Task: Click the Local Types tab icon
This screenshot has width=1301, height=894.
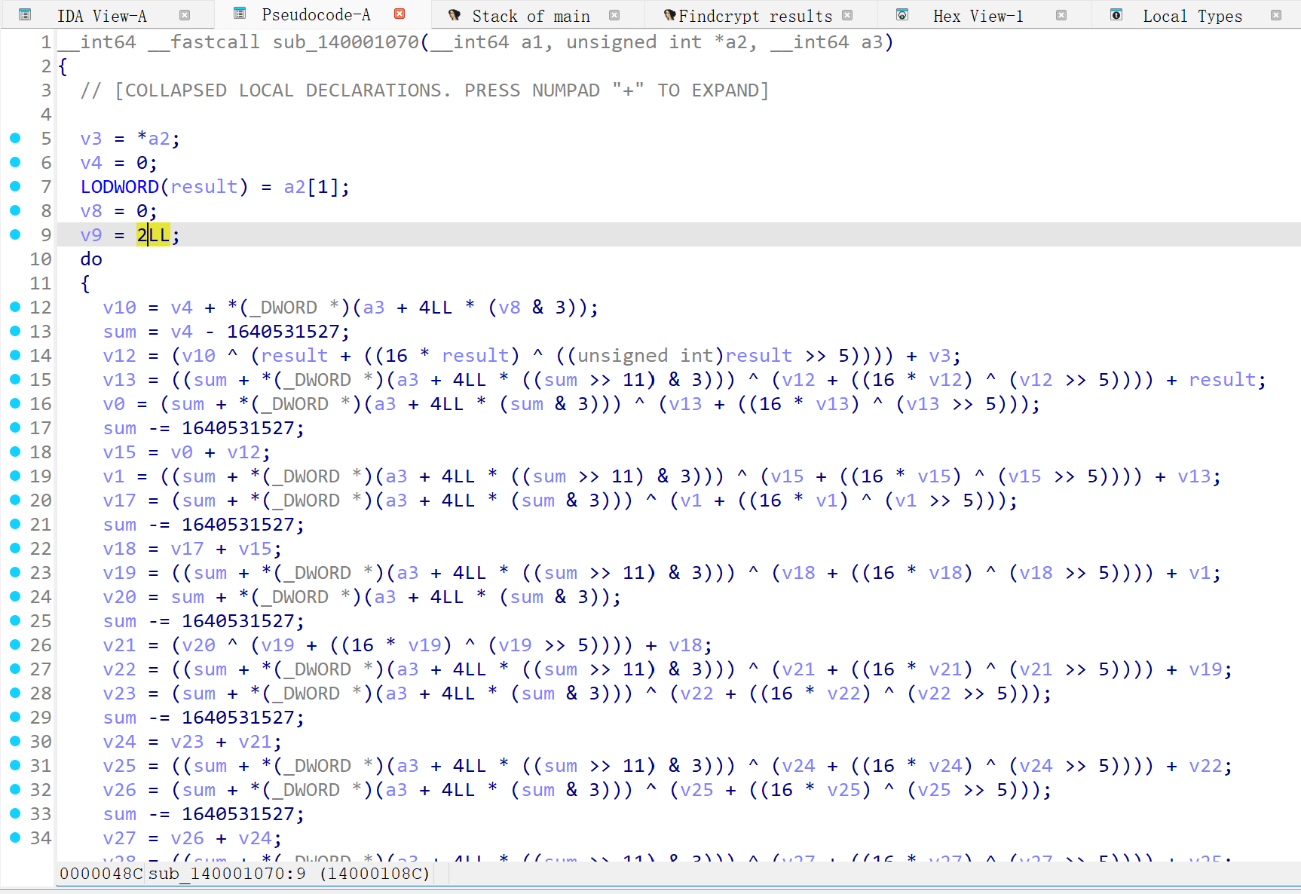Action: (1116, 15)
